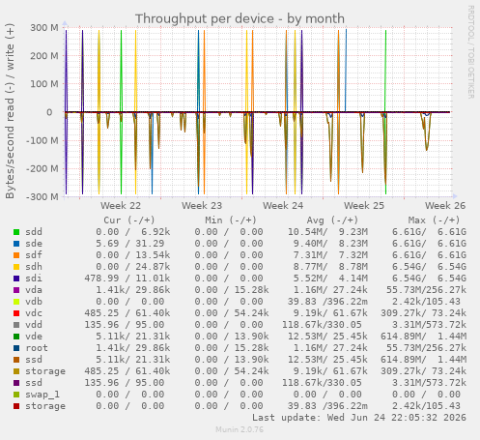The image size is (480, 440).
Task: Click the yellow sdh legend color swatch
Action: pyautogui.click(x=16, y=267)
